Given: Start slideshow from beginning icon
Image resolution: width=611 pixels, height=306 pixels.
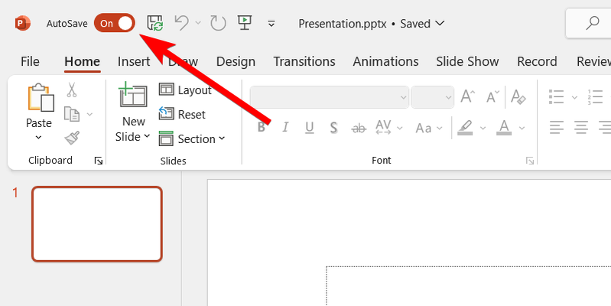Looking at the screenshot, I should click(244, 23).
